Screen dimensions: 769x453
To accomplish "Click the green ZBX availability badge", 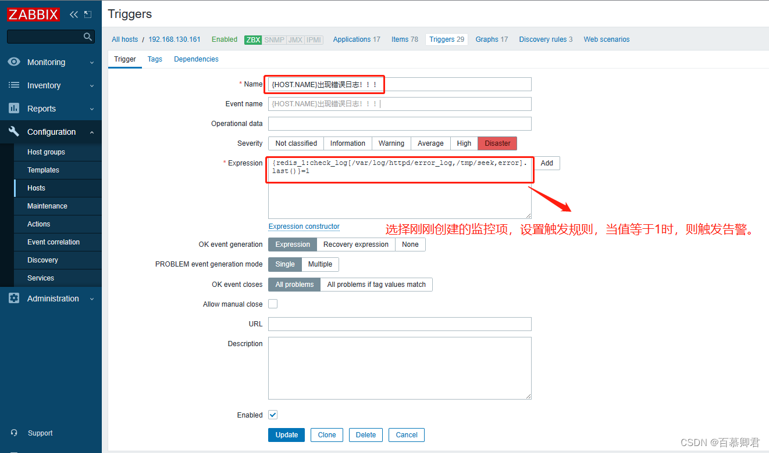I will pyautogui.click(x=253, y=39).
